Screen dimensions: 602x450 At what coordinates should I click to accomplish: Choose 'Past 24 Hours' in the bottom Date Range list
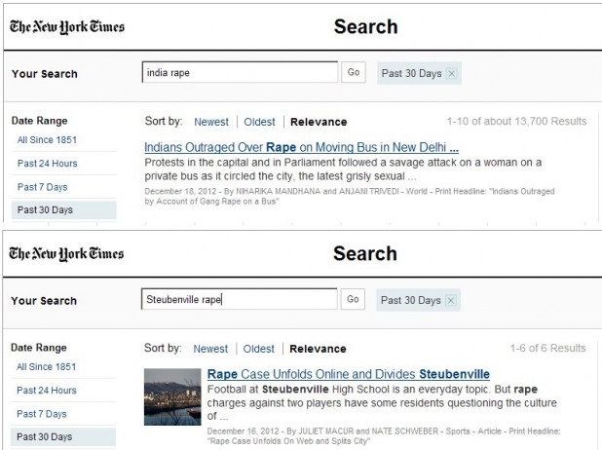coord(47,391)
